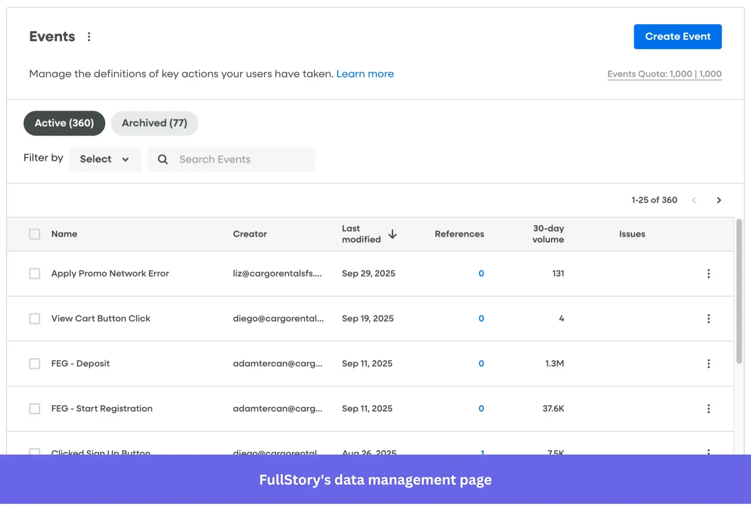Open actions menu for FEG - Start Registration

tap(708, 409)
